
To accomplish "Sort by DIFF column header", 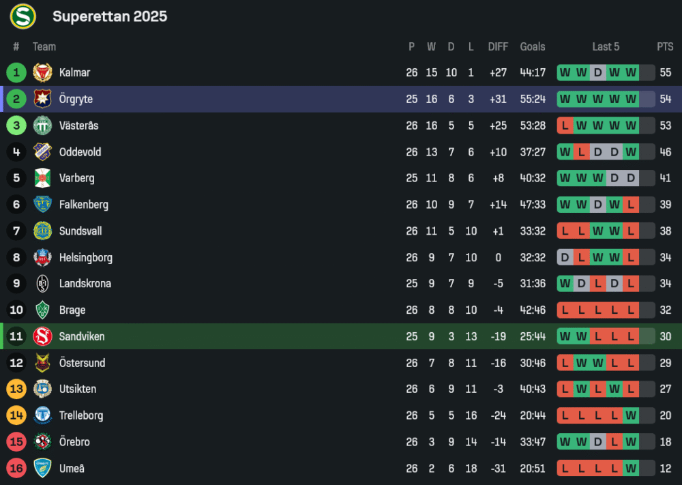I will pos(498,46).
